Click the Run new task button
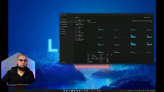This screenshot has height=92, width=164. 147,17
